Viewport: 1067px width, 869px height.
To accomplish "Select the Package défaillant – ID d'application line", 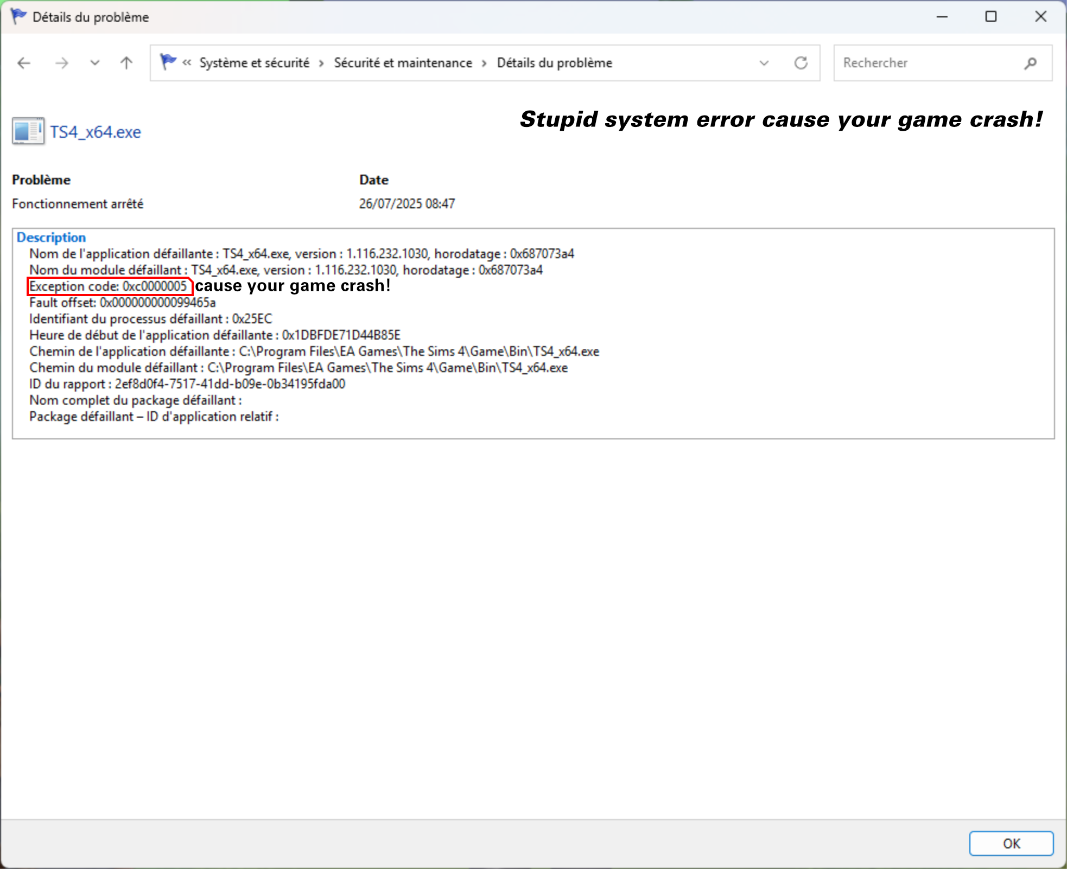I will (x=154, y=417).
